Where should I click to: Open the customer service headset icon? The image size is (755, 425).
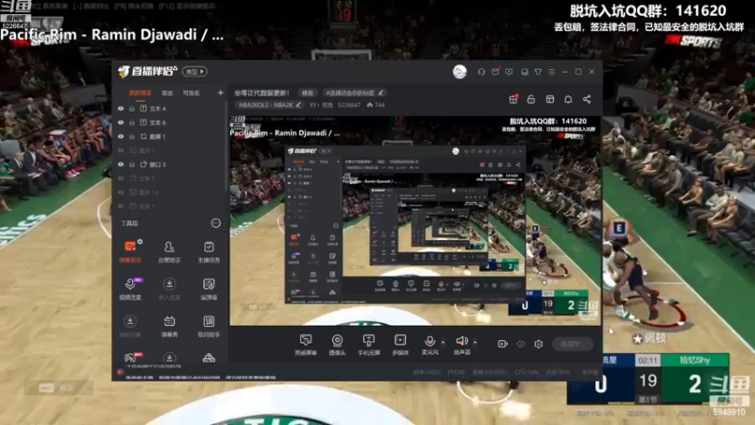(481, 72)
